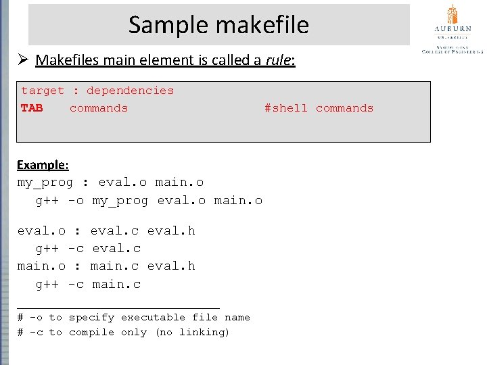Click the Samuel Ginn College of Engineering text
Screen dimensions: 487x365
click(452, 48)
